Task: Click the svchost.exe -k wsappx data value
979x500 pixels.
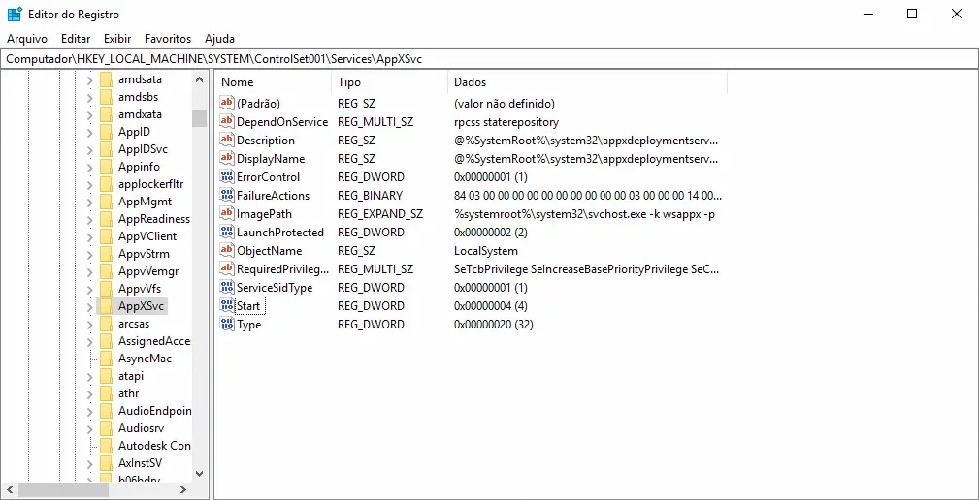Action: coord(584,214)
